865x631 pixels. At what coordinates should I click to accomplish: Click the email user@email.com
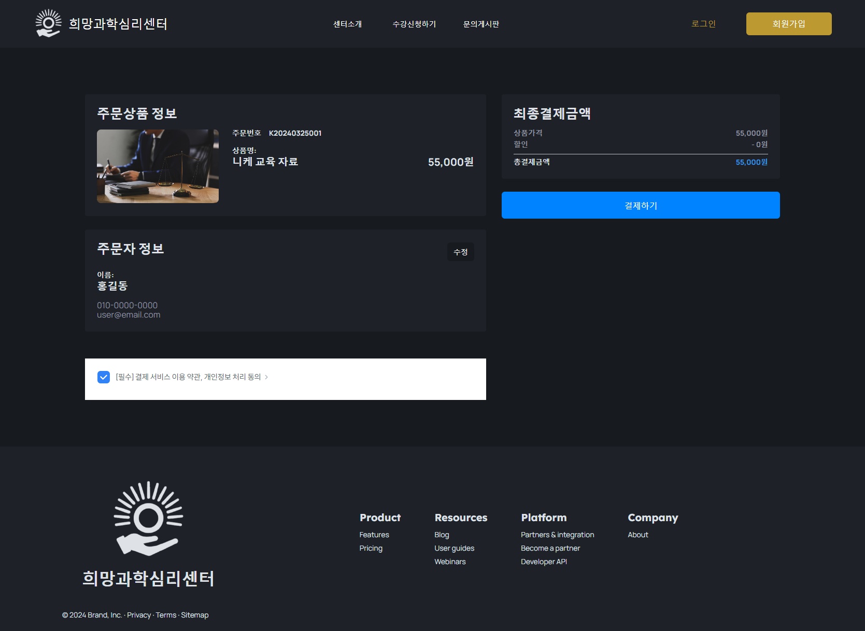(x=129, y=314)
